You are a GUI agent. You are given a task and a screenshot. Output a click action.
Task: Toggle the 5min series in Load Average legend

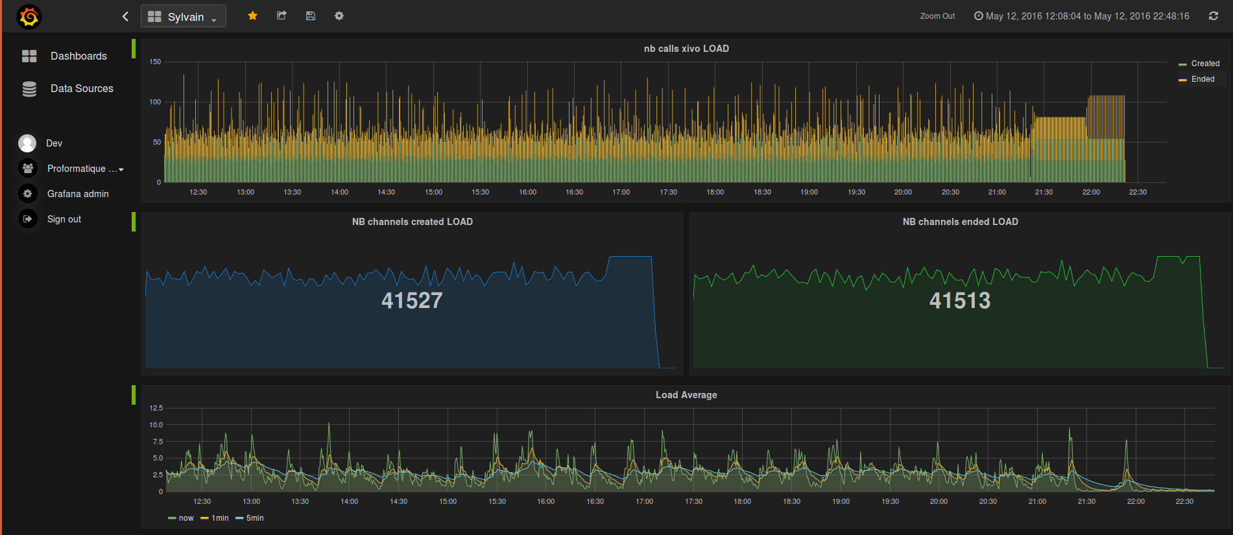pyautogui.click(x=255, y=518)
